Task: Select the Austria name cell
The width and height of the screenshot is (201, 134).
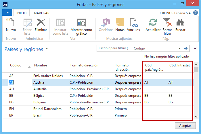Action: click(x=39, y=82)
